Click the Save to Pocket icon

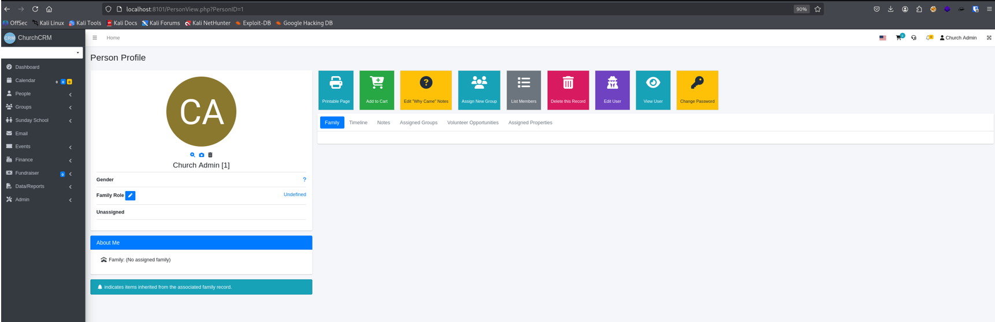point(877,9)
